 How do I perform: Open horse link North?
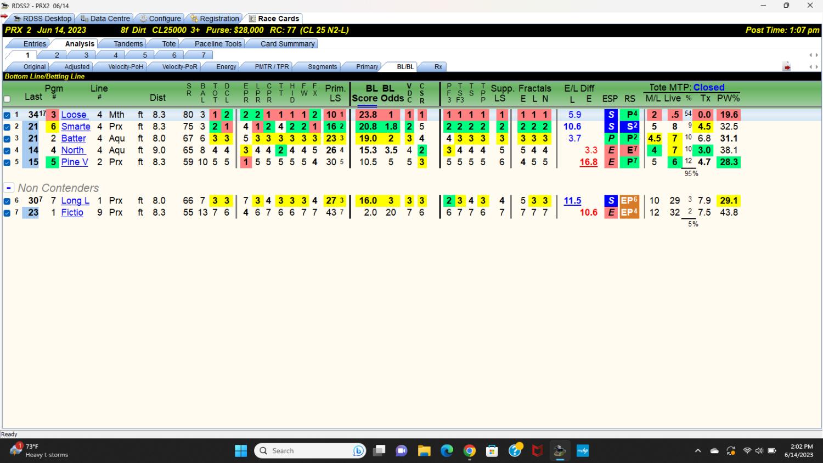point(72,150)
